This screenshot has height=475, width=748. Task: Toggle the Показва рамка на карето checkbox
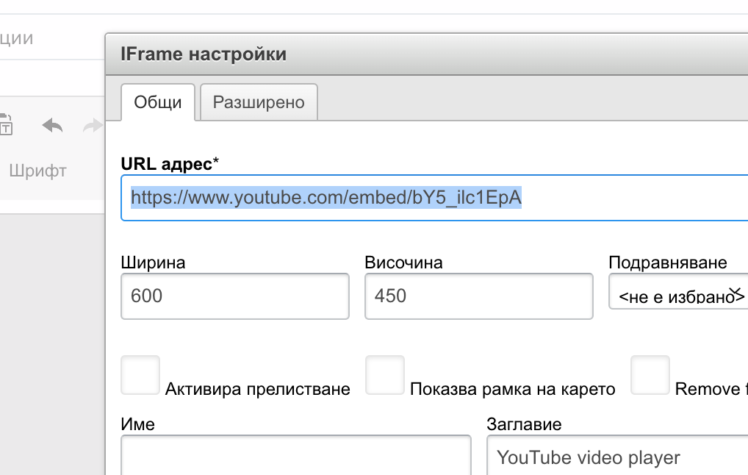click(x=385, y=375)
